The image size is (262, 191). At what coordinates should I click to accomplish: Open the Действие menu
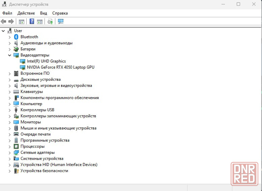tap(26, 13)
